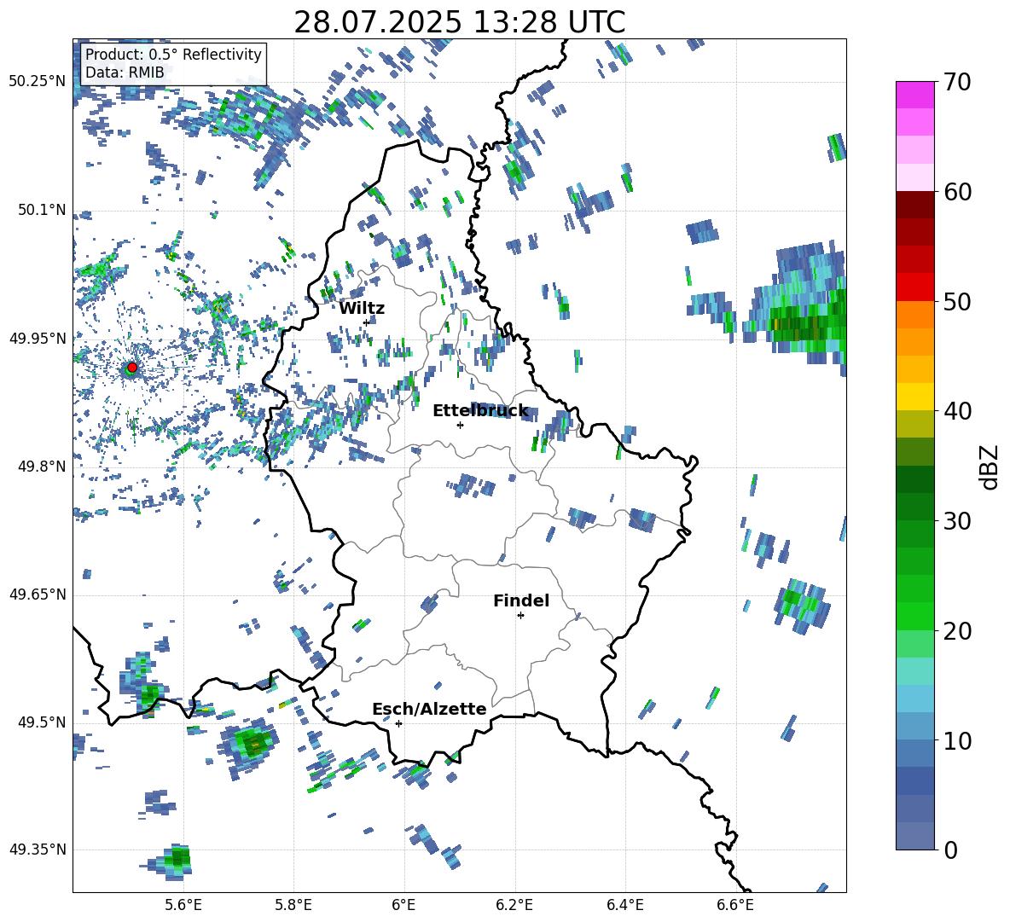Screen dimensions: 1010x922
Task: Click the 6.6°E longitude label
Action: pos(735,905)
